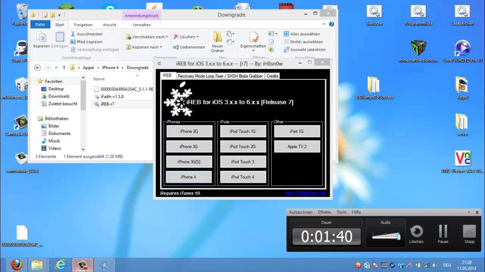Click Nichts auswählen in the ribbon

pyautogui.click(x=303, y=42)
